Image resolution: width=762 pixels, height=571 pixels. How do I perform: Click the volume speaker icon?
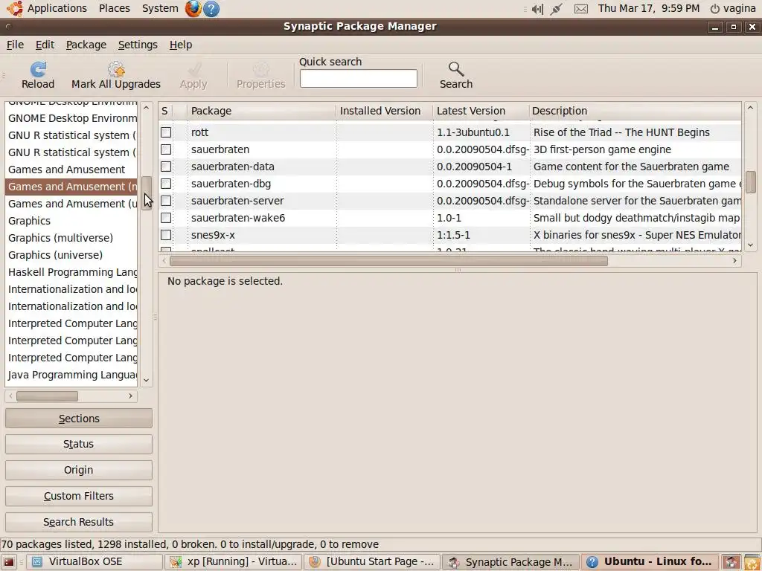point(537,9)
